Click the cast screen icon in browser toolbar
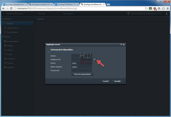 tap(163, 8)
